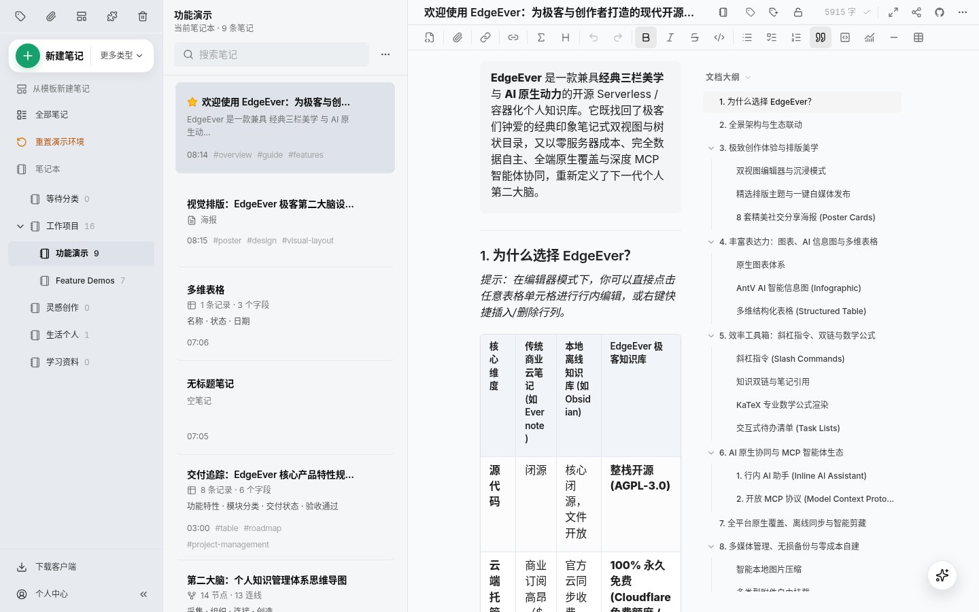The height and width of the screenshot is (612, 979).
Task: Open the 全部笔记 sidebar item
Action: 82,114
